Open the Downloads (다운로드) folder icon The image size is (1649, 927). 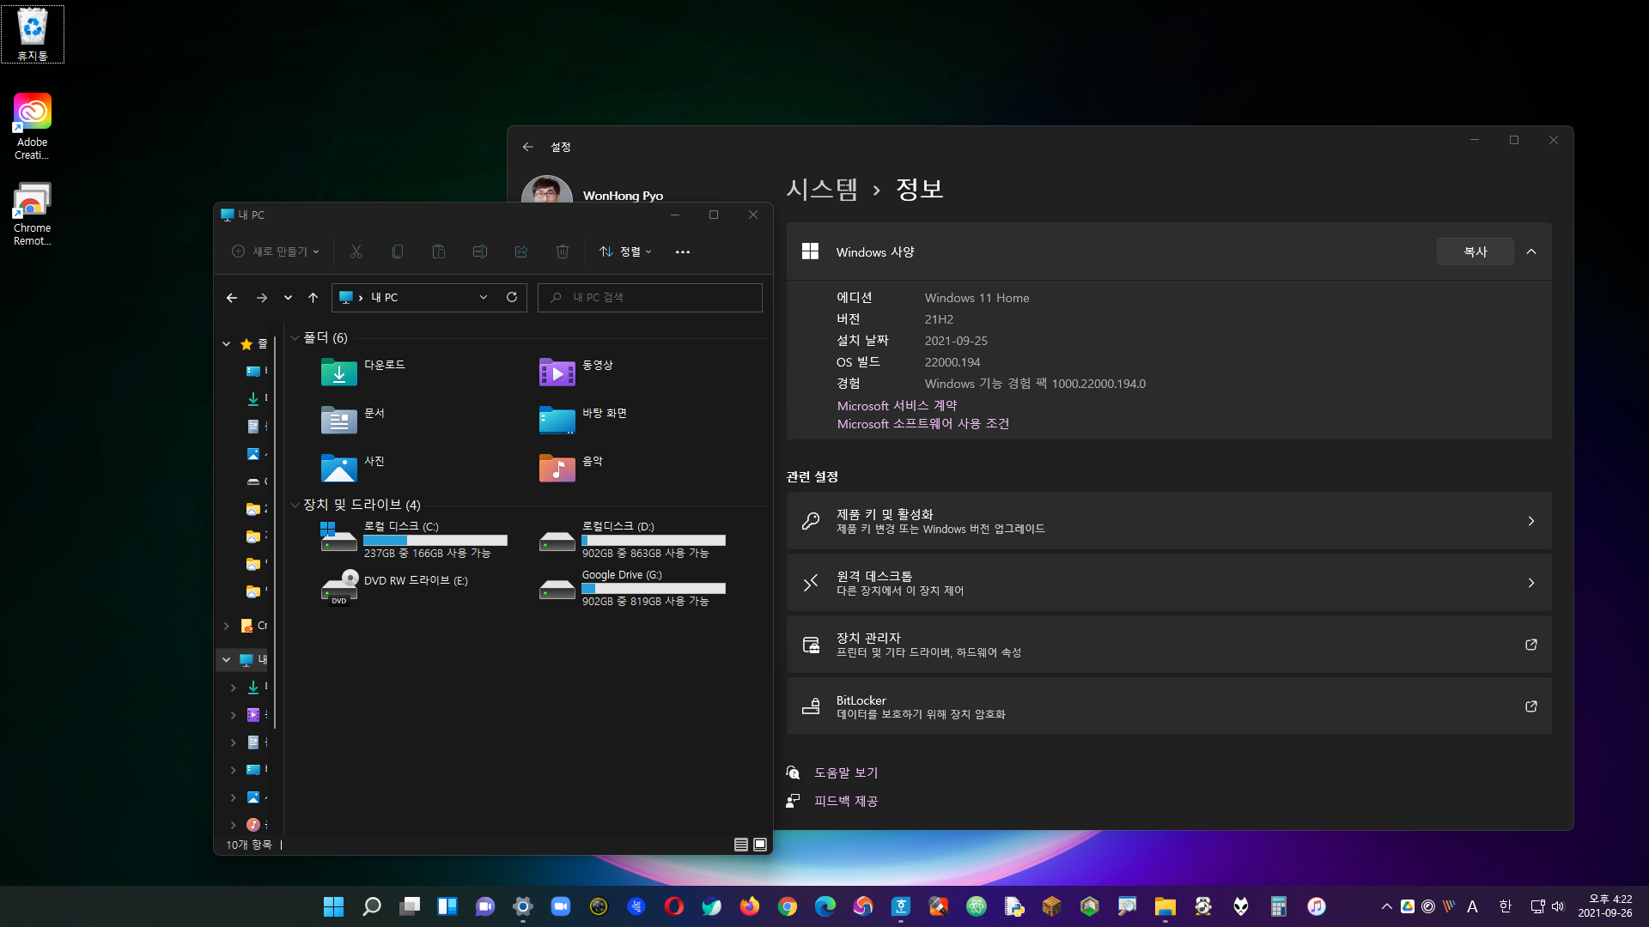(338, 372)
